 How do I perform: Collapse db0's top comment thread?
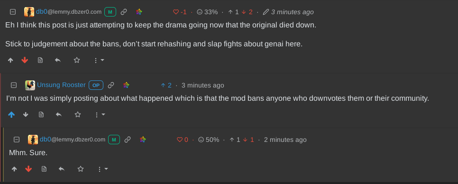point(13,12)
